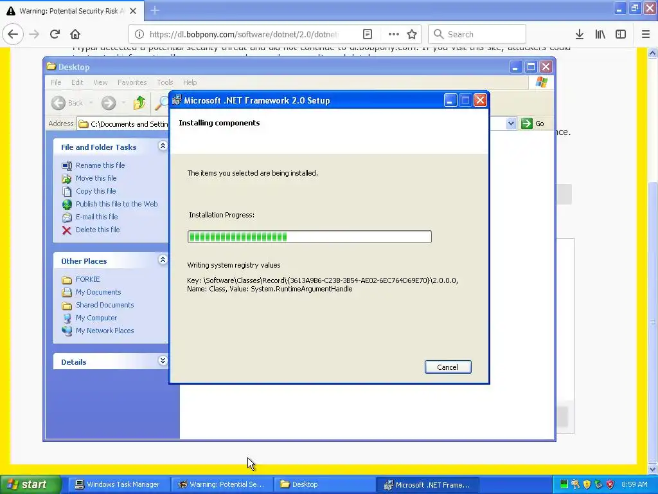
Task: Open Edit menu in Desktop window
Action: tap(77, 82)
